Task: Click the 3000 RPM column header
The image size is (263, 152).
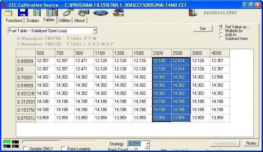Action: (201, 53)
